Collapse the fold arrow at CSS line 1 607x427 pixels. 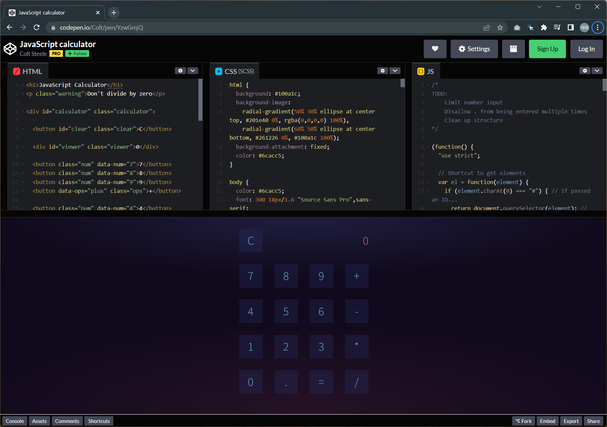(226, 85)
